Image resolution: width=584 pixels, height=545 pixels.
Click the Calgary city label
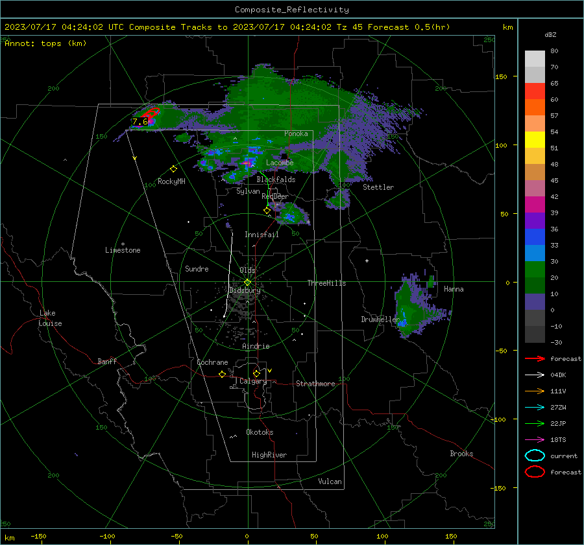[253, 381]
